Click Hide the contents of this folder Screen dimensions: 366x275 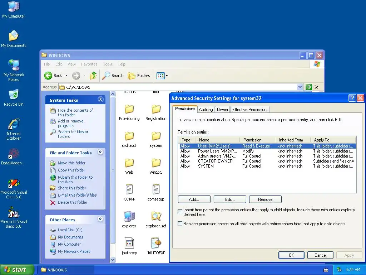(x=75, y=112)
